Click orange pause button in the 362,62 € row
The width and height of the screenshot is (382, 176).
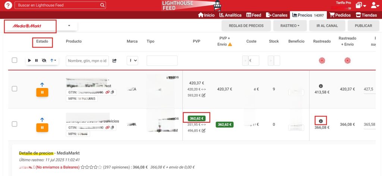tap(42, 128)
